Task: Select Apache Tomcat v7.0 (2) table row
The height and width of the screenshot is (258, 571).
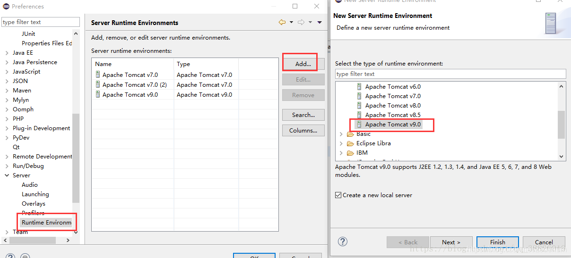Action: 185,84
